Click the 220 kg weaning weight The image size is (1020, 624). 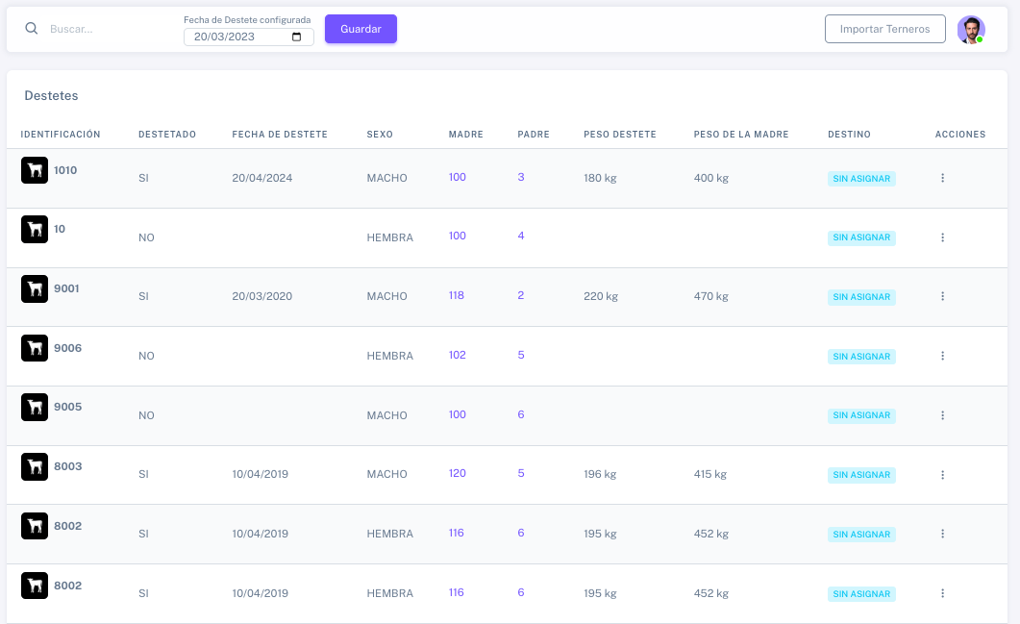[x=601, y=297]
